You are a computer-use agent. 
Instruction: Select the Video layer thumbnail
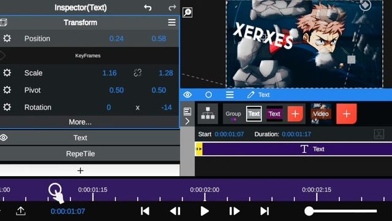point(321,114)
